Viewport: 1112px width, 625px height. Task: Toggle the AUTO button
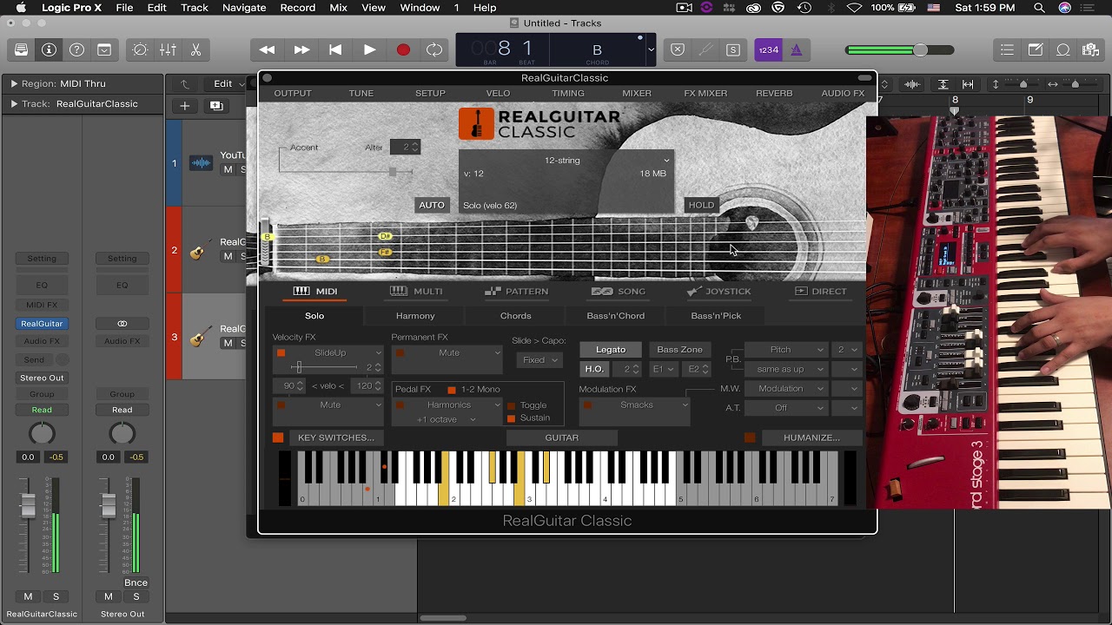[x=432, y=206]
